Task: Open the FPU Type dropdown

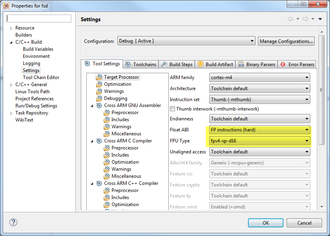Action: coord(259,141)
